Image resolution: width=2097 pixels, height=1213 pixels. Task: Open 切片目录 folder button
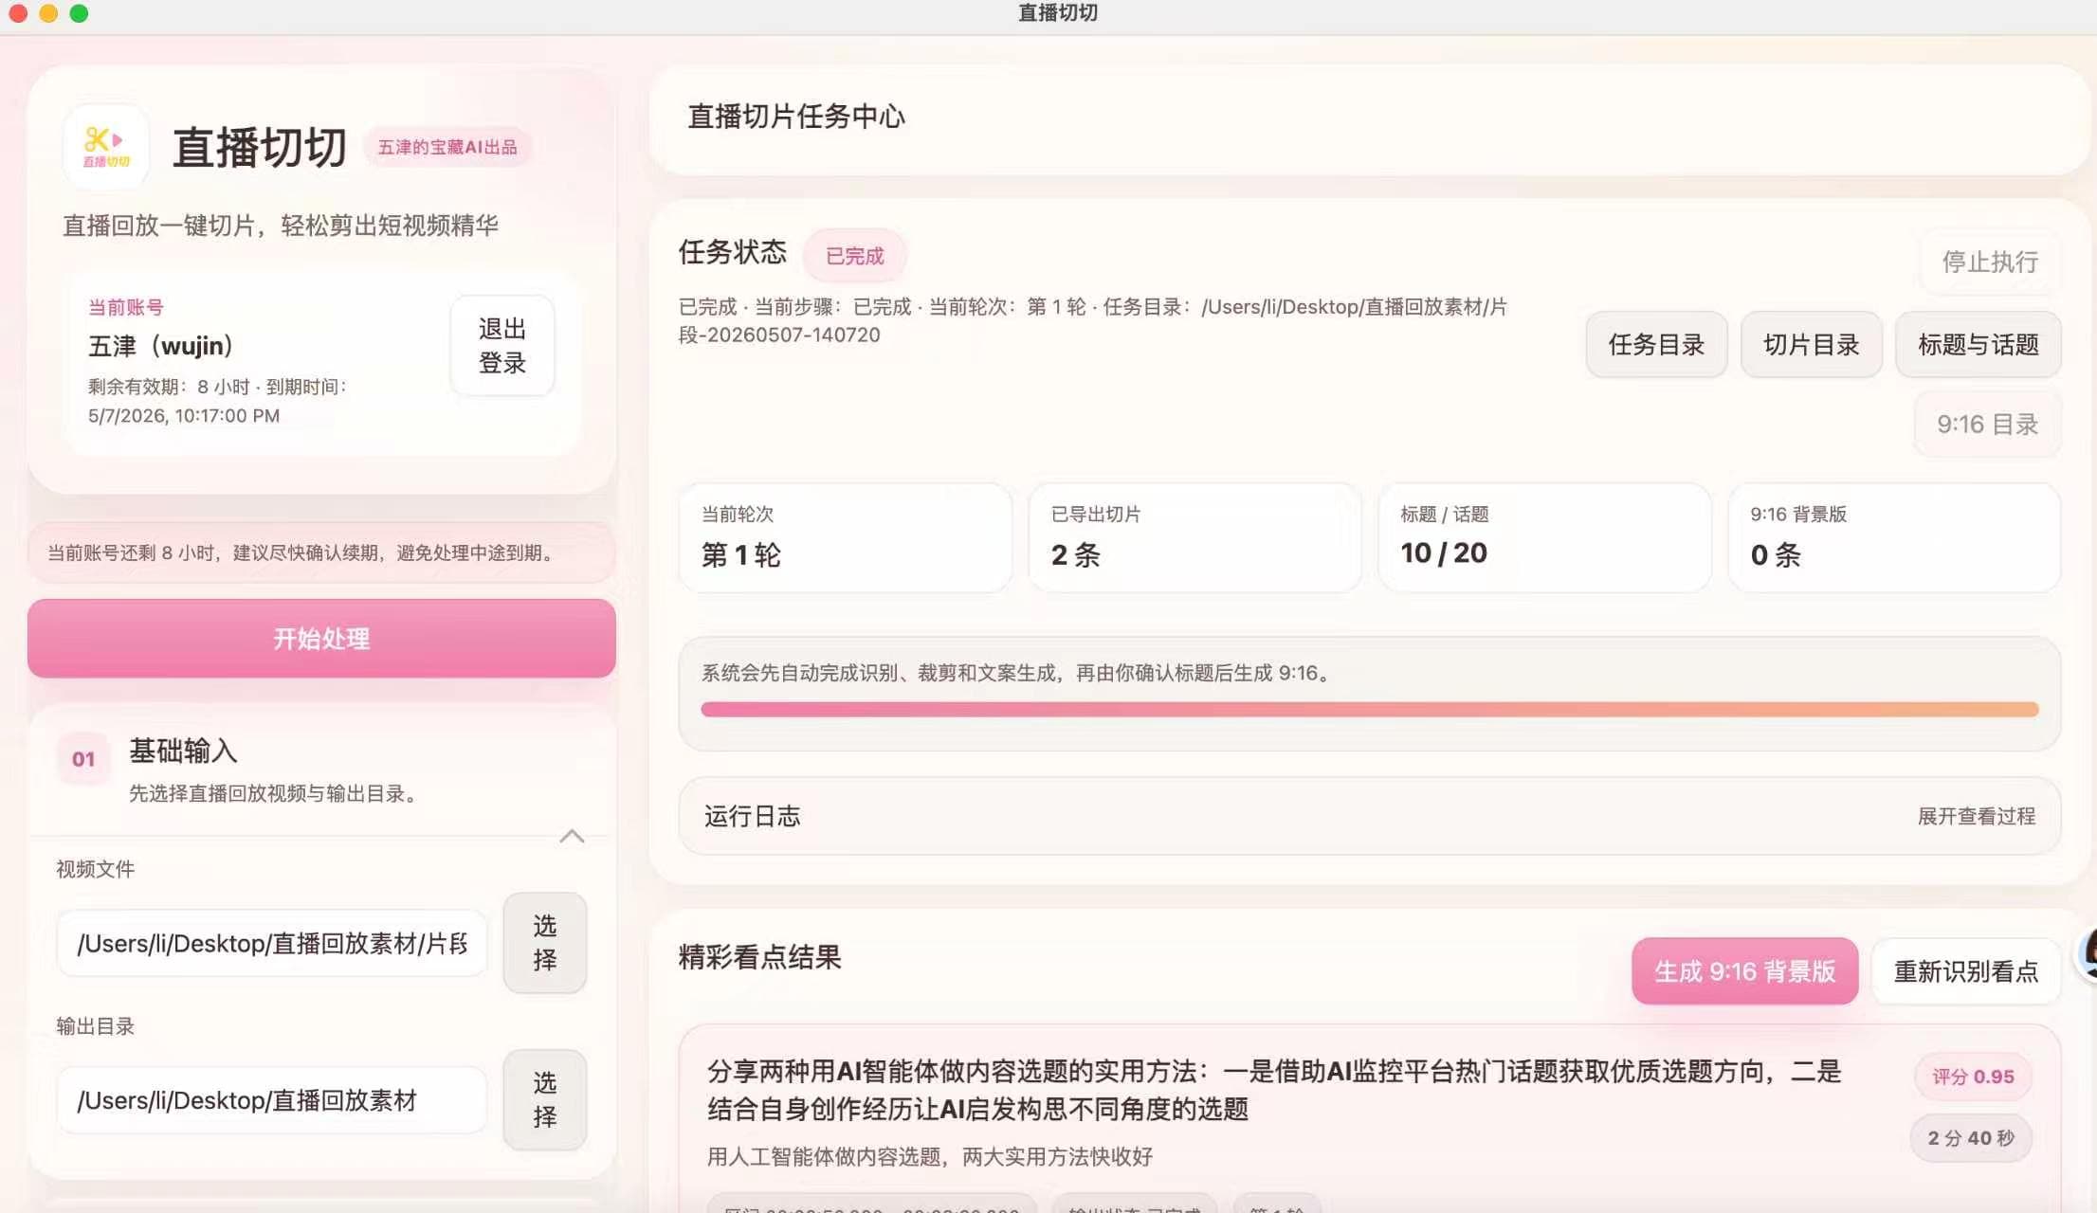[x=1811, y=345]
